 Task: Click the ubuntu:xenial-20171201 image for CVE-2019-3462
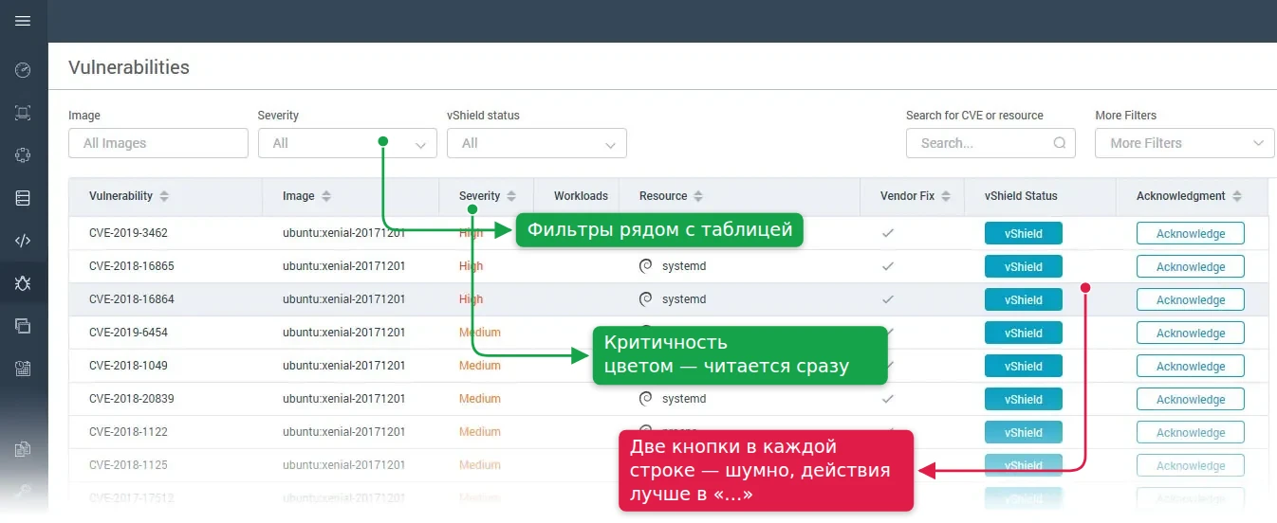point(343,233)
